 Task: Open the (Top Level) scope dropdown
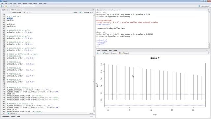point(13,113)
